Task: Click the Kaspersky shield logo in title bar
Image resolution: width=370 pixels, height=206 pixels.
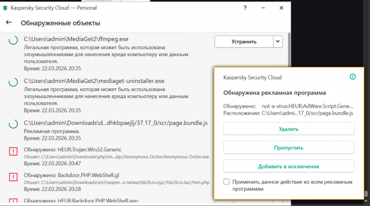Action: coord(5,8)
